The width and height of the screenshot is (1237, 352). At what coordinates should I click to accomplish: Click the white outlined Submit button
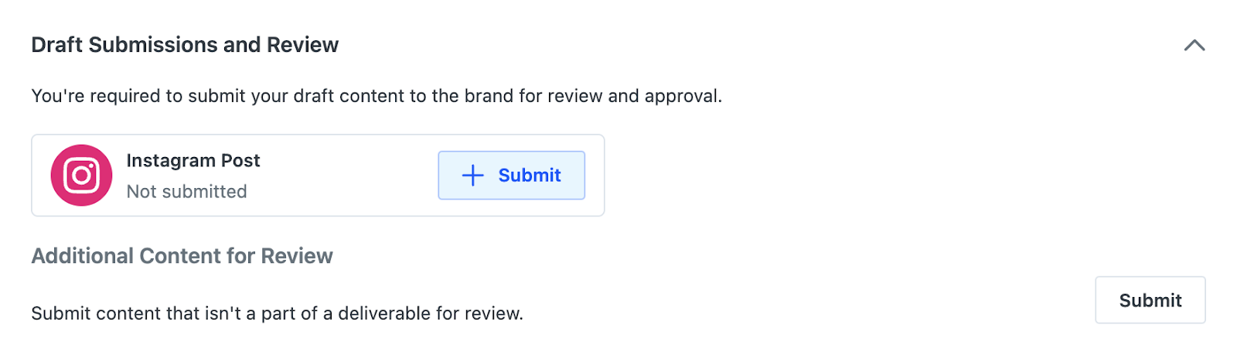[x=1150, y=300]
